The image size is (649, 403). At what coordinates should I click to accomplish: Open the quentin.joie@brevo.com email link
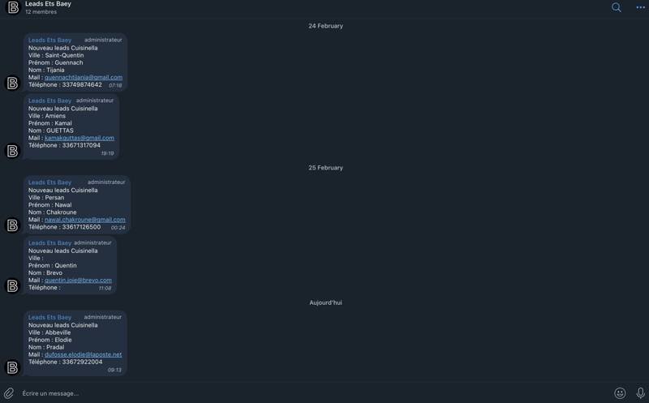pyautogui.click(x=78, y=280)
